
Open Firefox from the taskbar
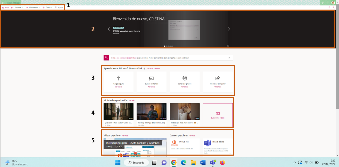[x=222, y=163]
